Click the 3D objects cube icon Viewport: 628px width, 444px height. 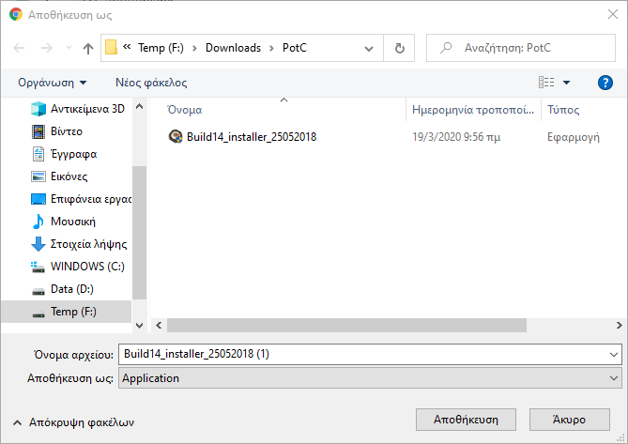click(x=38, y=109)
